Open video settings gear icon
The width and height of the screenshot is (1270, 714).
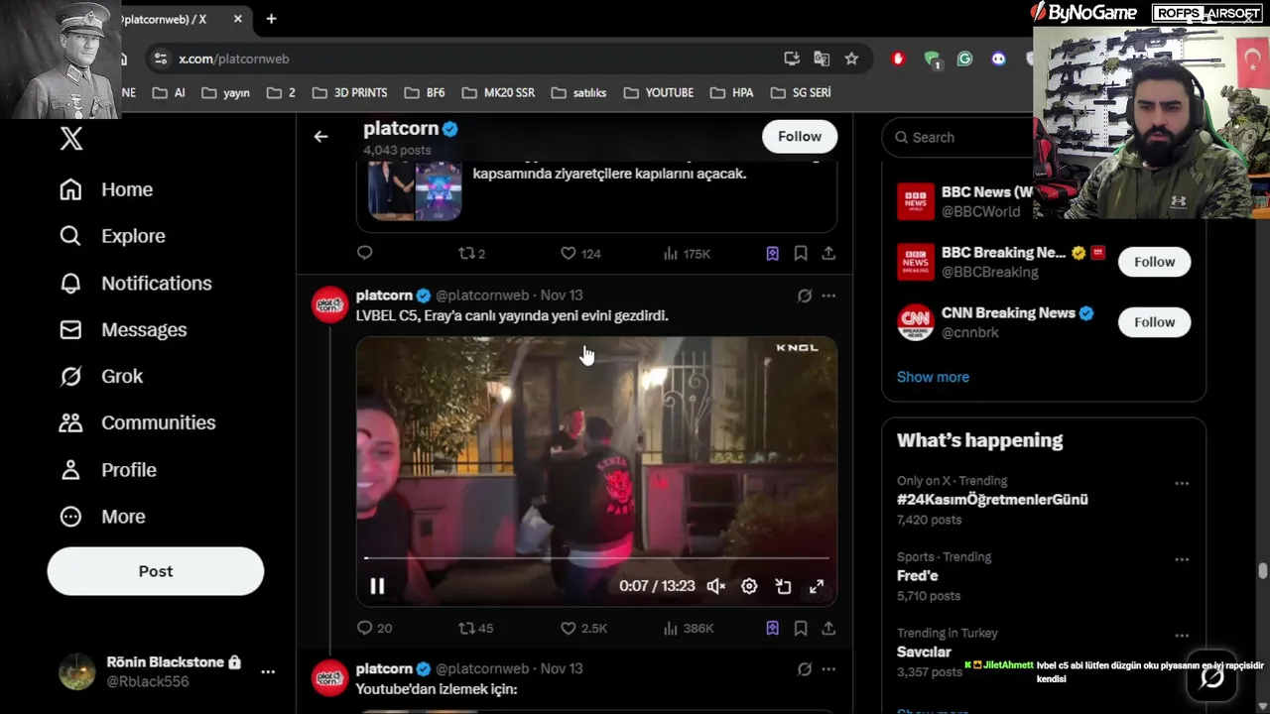(749, 586)
